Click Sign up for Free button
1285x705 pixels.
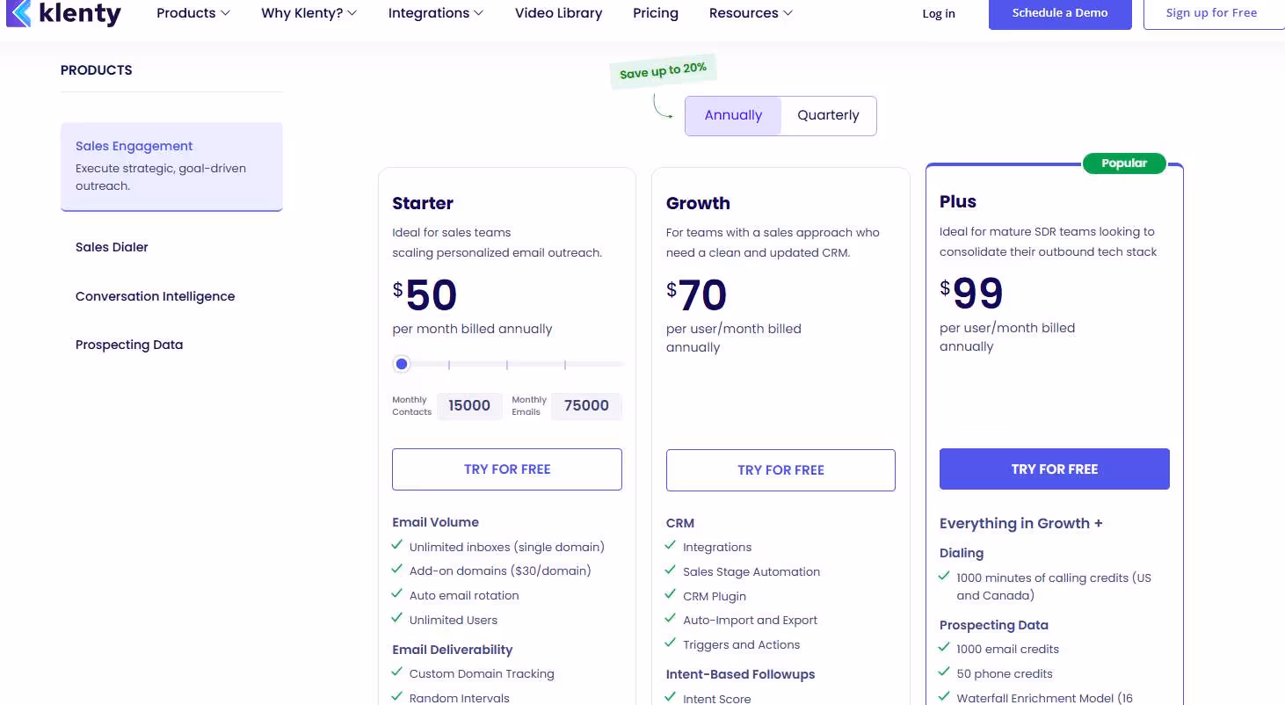pyautogui.click(x=1213, y=13)
